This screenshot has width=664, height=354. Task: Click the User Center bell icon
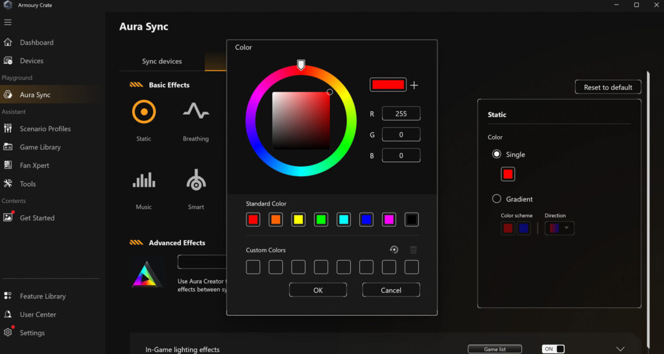point(8,314)
